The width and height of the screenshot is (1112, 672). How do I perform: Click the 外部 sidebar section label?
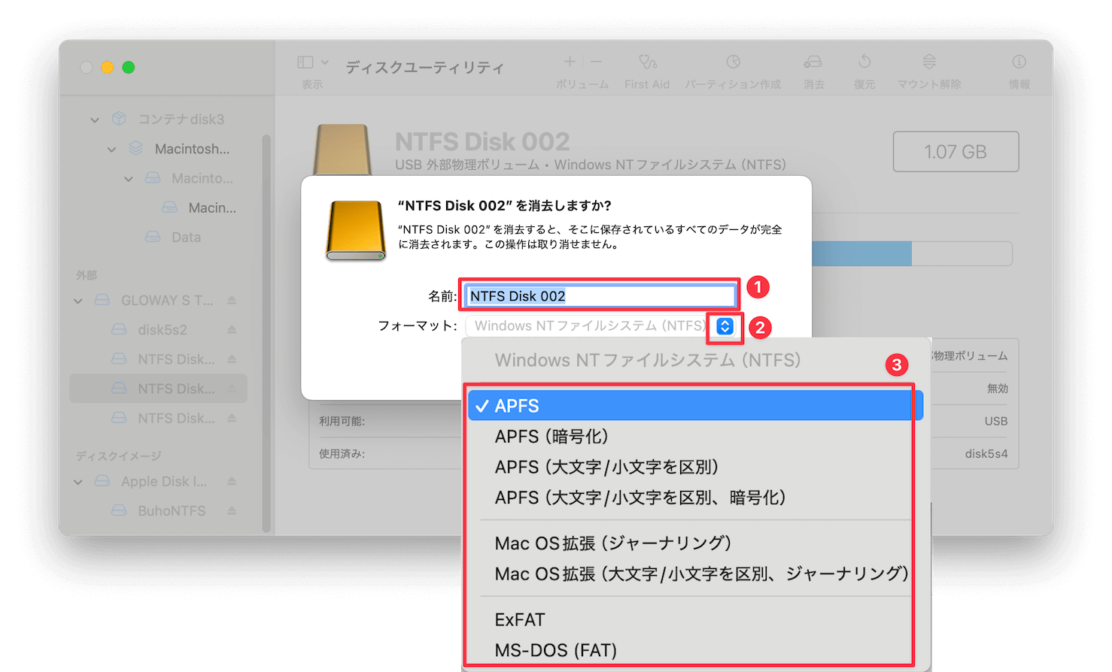[x=87, y=275]
